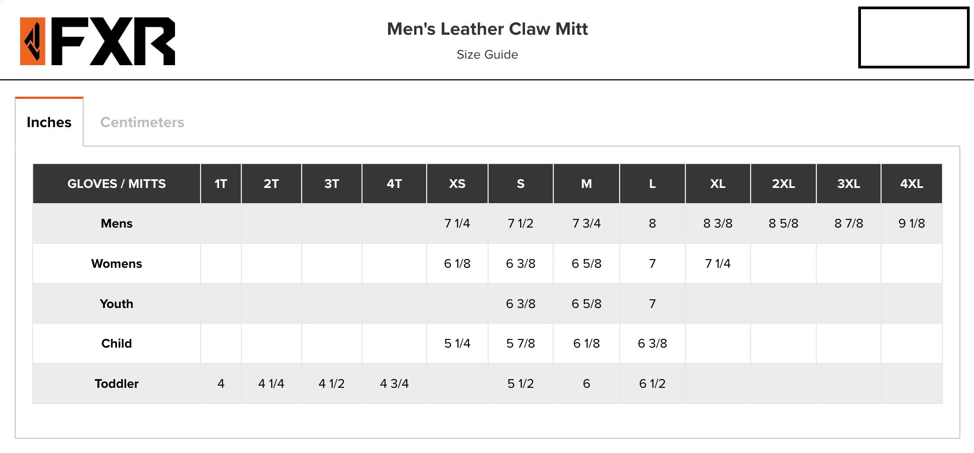The image size is (974, 453).
Task: Click the Size Guide subtitle text
Action: pyautogui.click(x=487, y=54)
